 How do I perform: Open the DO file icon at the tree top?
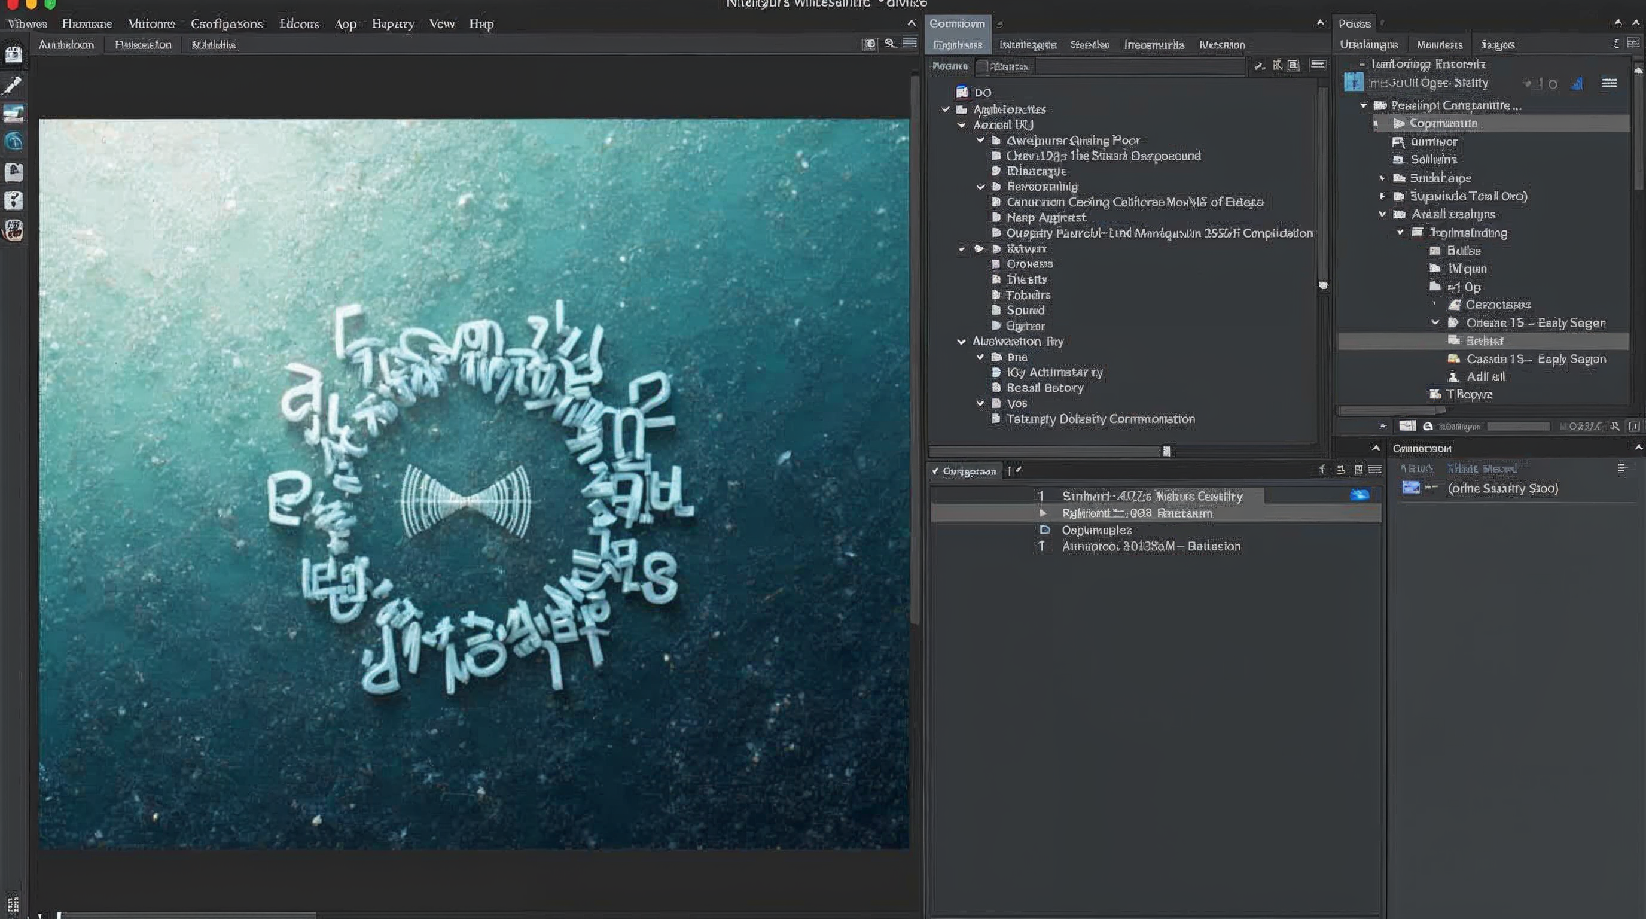pyautogui.click(x=962, y=92)
